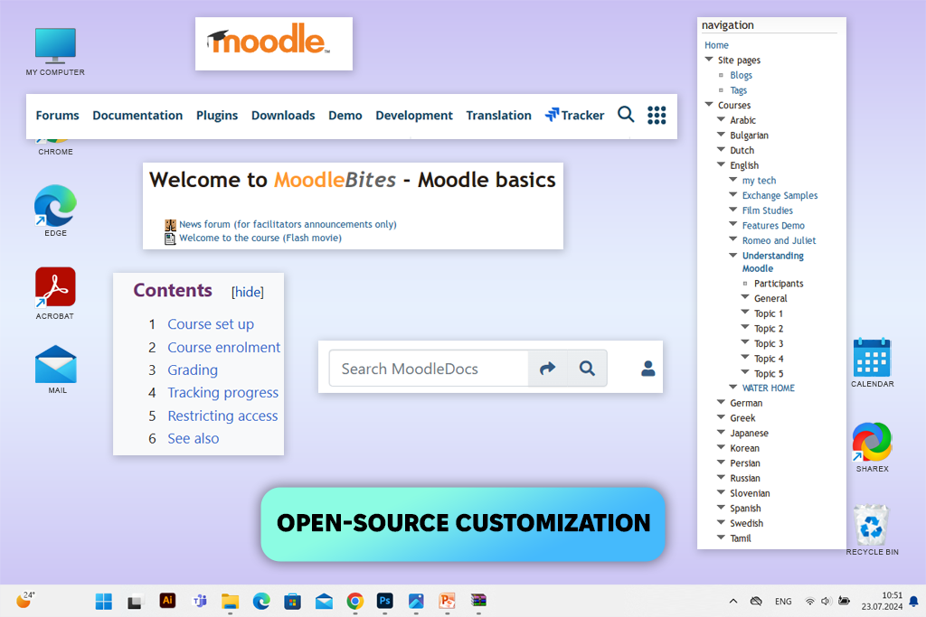
Task: Click the MoodleDocs search magnifier button
Action: [x=587, y=368]
